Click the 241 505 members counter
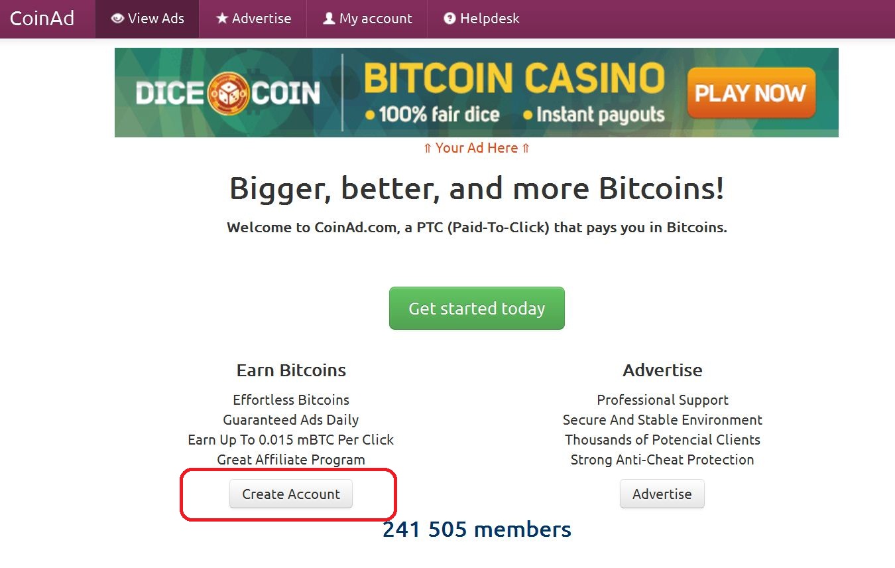This screenshot has height=568, width=895. [477, 530]
